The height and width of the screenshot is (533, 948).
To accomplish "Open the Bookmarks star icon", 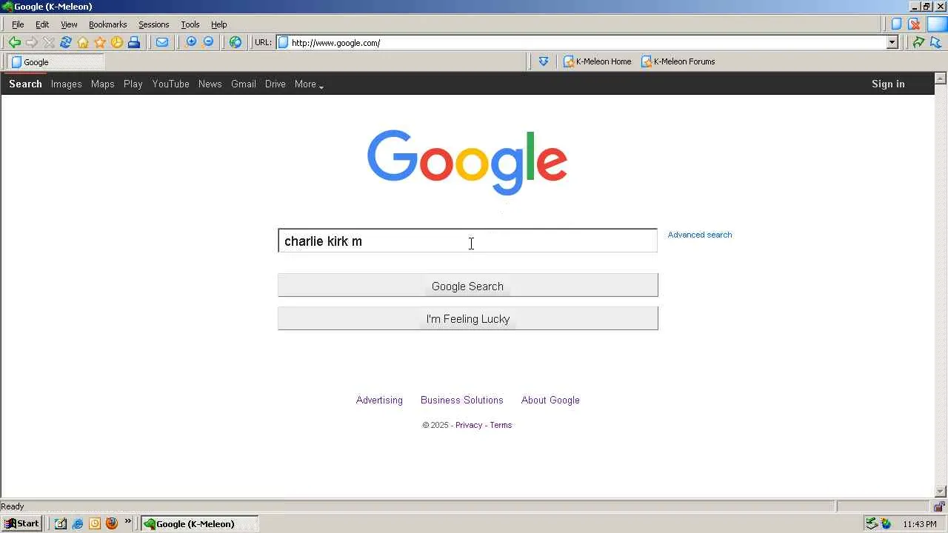I will tap(100, 42).
